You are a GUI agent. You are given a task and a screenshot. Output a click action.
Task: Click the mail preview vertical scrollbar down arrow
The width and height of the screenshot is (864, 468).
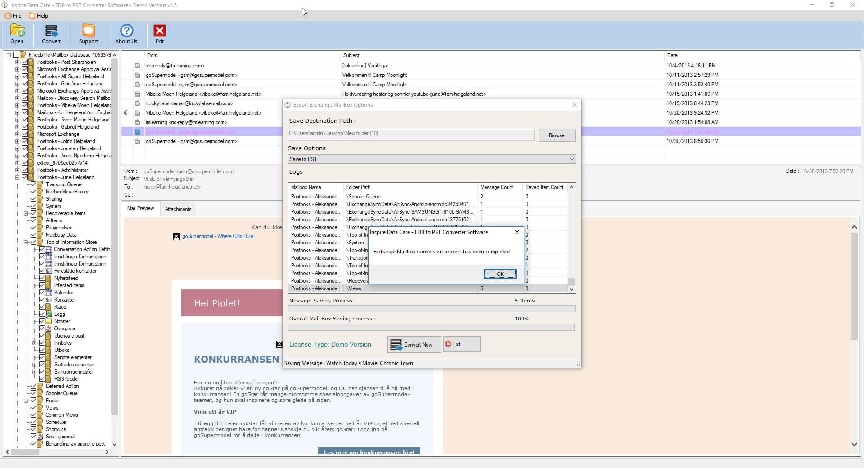tap(854, 445)
